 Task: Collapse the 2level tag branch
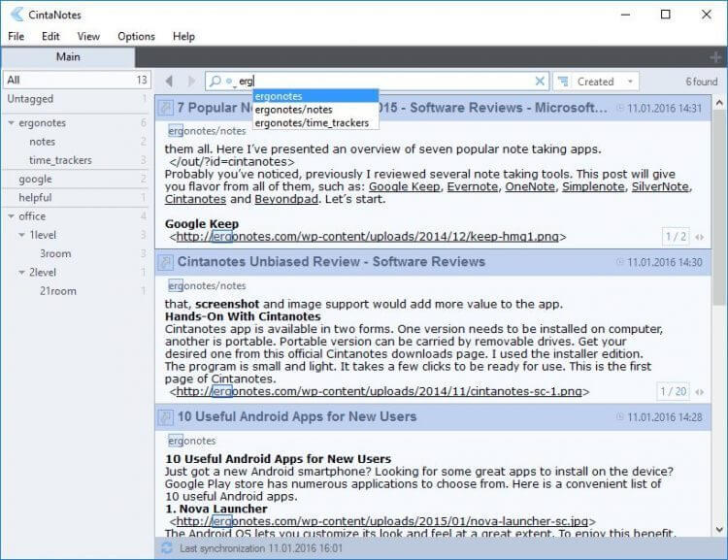21,272
